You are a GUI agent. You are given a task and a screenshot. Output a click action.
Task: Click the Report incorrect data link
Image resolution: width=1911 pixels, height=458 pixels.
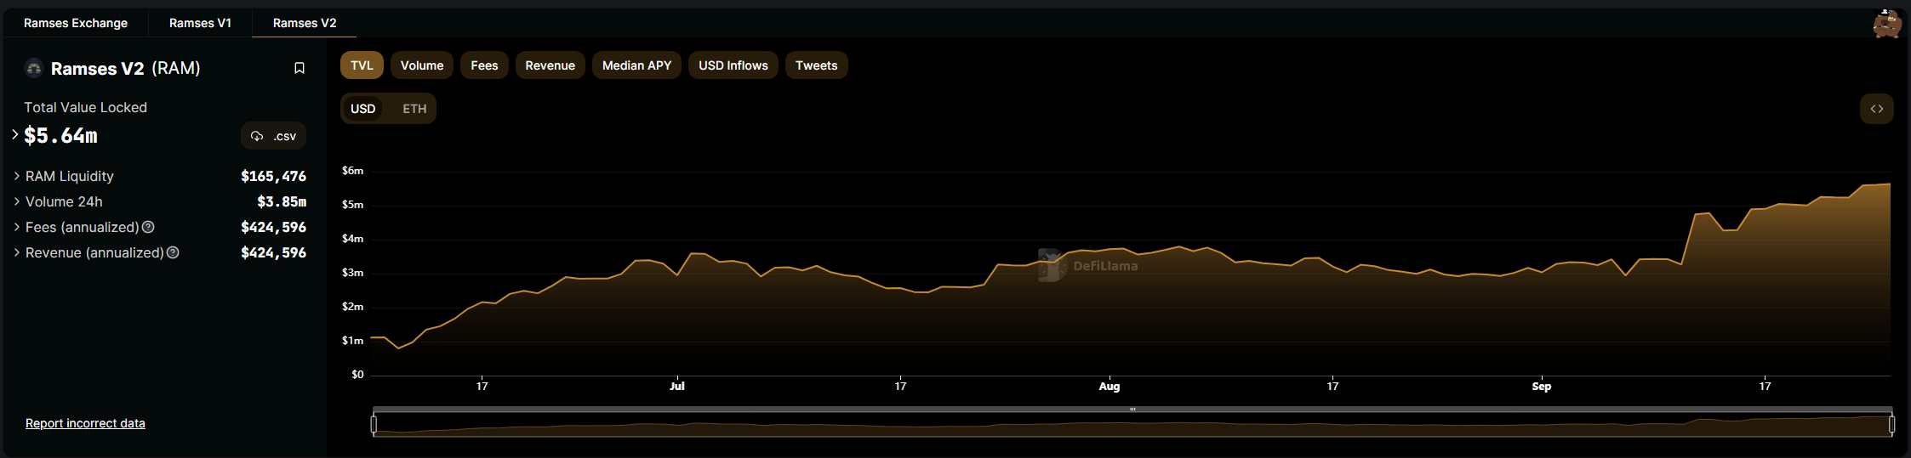tap(85, 423)
